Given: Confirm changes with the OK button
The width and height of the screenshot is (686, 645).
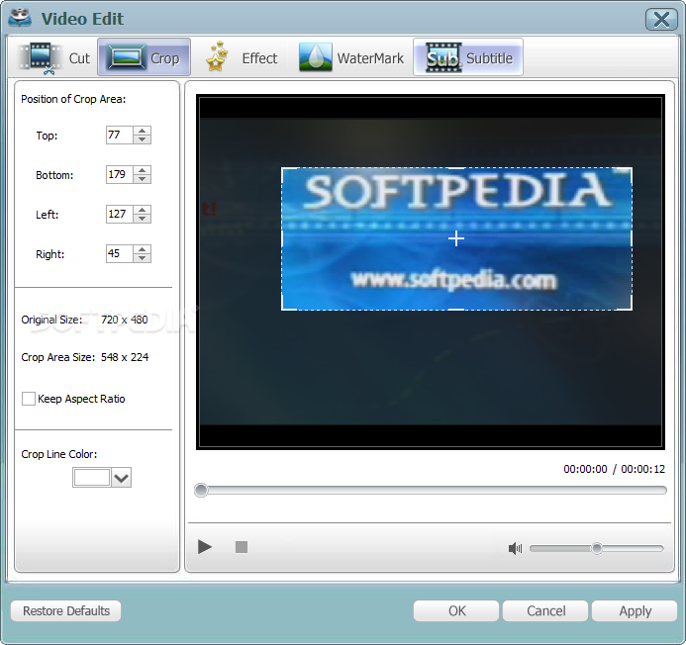Looking at the screenshot, I should coord(456,611).
